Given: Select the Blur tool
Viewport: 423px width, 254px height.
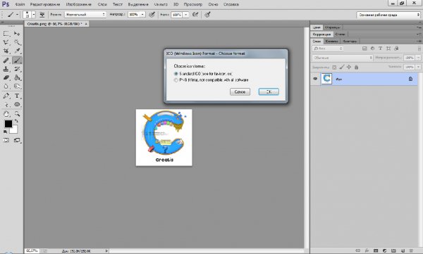Looking at the screenshot, I should [x=6, y=87].
